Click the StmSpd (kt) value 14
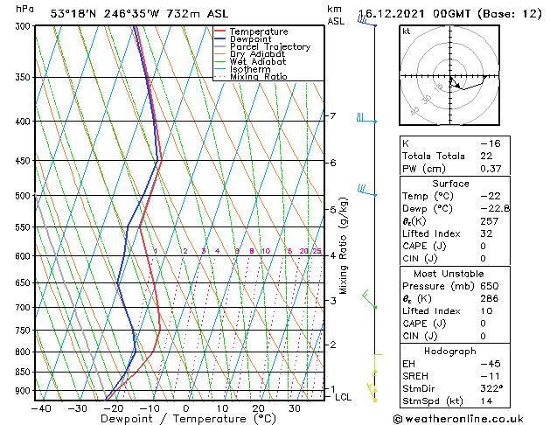 (x=486, y=401)
